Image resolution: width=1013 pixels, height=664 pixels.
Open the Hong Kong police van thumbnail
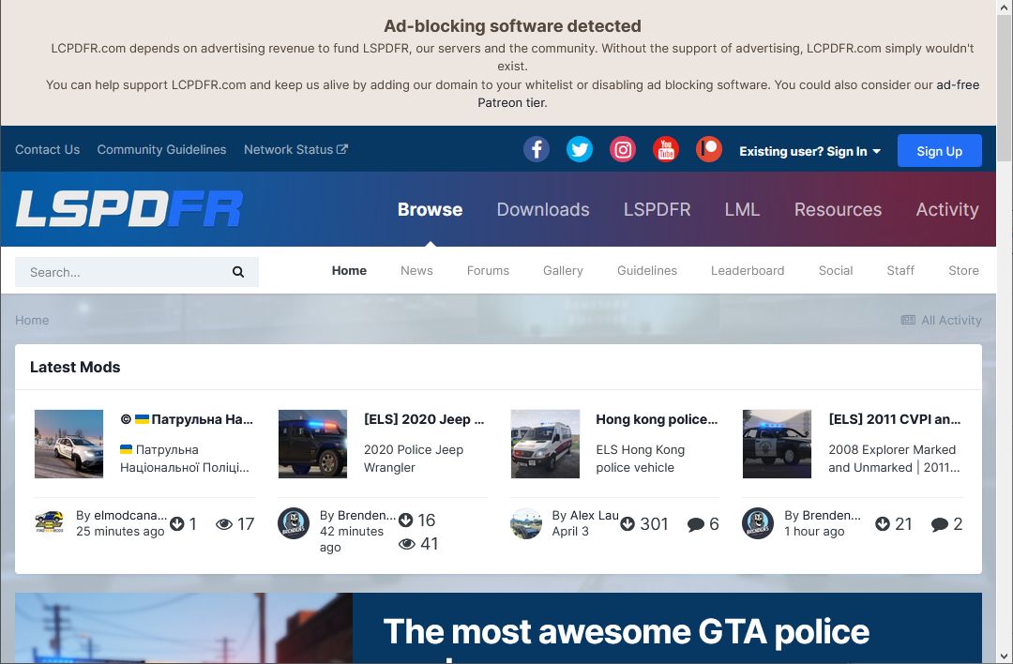pyautogui.click(x=545, y=444)
